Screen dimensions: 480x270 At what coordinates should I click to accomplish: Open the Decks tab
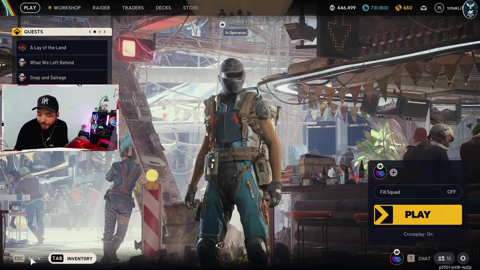[163, 7]
